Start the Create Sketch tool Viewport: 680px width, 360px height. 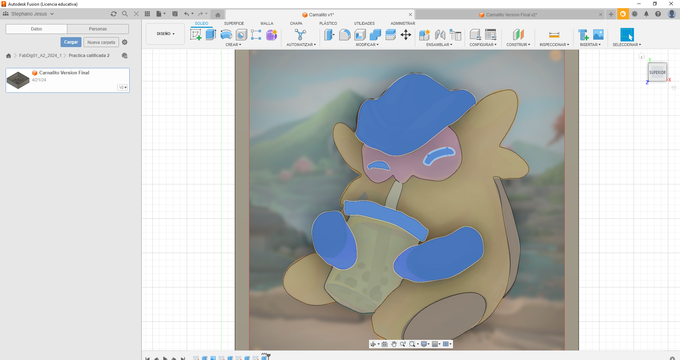click(x=196, y=35)
